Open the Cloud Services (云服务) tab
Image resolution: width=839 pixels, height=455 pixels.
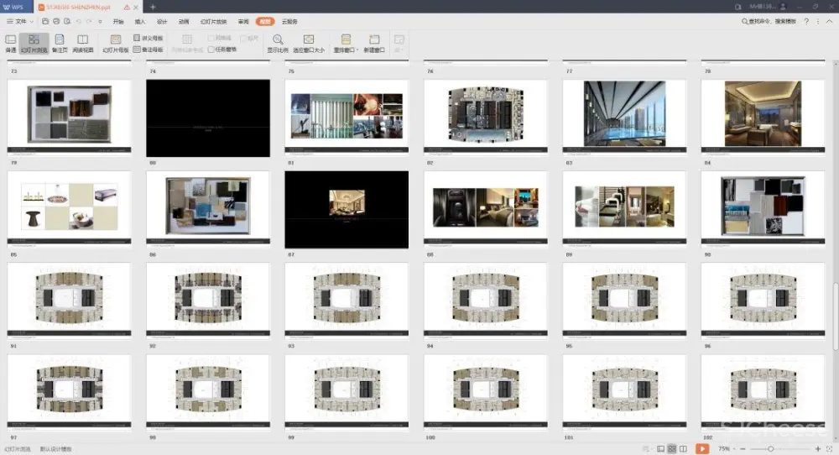(x=289, y=22)
